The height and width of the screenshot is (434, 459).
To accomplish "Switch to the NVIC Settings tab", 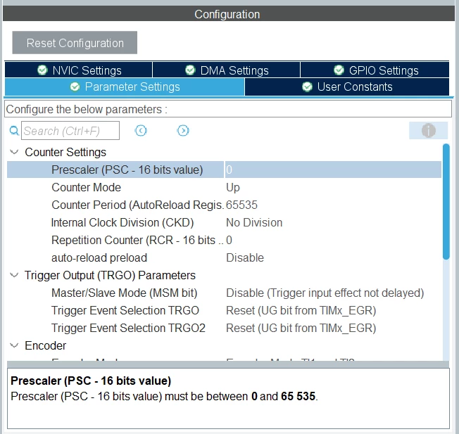I will (x=78, y=70).
